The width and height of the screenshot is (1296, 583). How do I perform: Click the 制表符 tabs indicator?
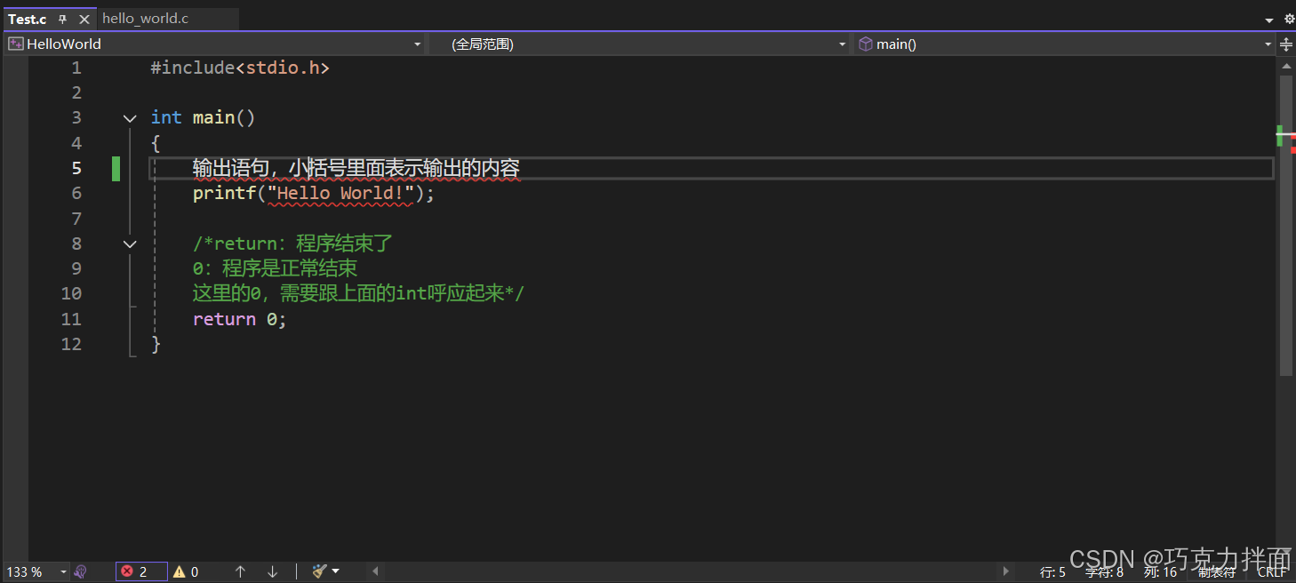tap(1216, 572)
